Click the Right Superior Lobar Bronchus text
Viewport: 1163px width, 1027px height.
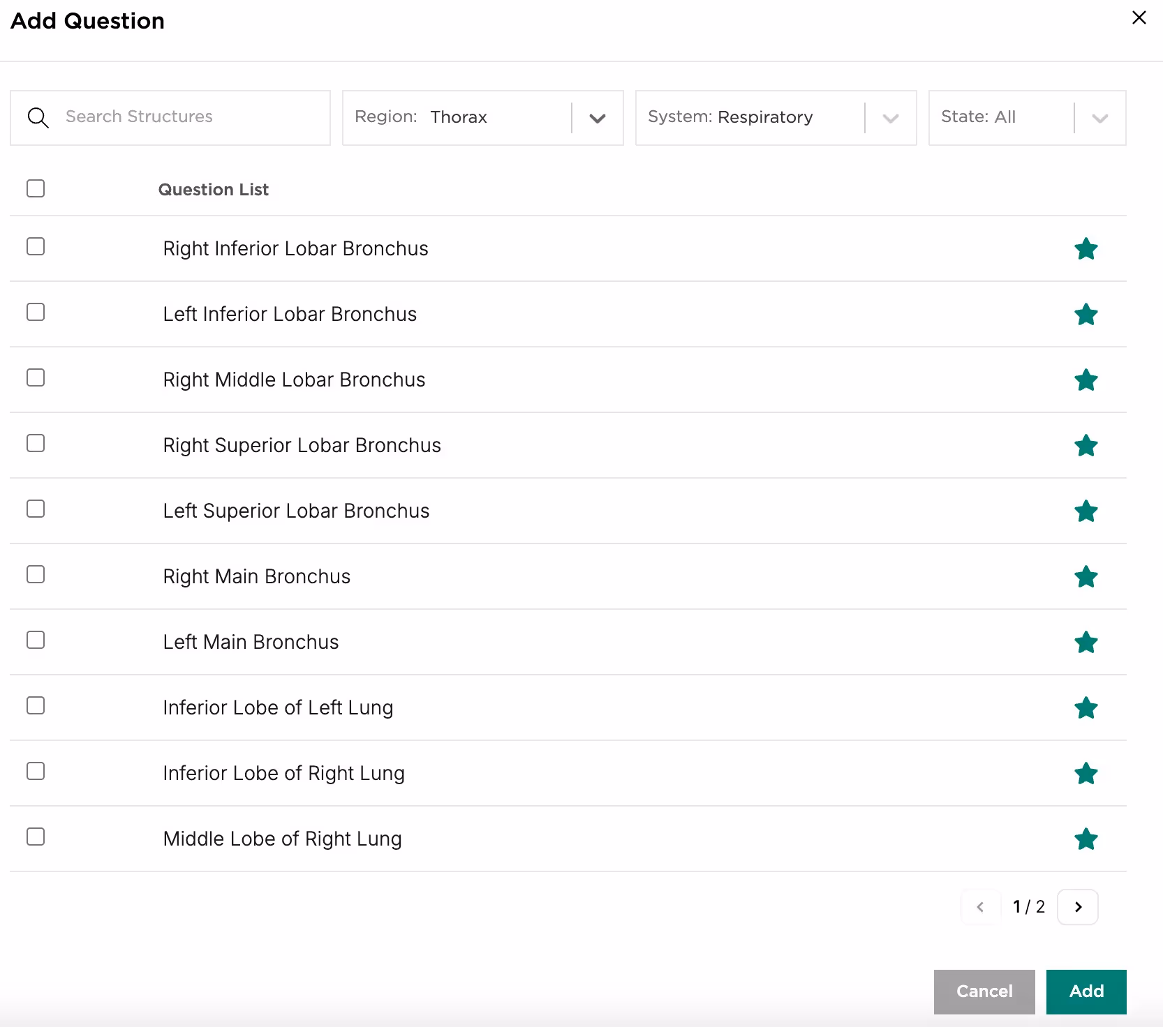pyautogui.click(x=302, y=446)
